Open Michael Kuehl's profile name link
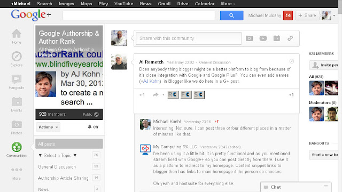The image size is (342, 192). pos(167,122)
